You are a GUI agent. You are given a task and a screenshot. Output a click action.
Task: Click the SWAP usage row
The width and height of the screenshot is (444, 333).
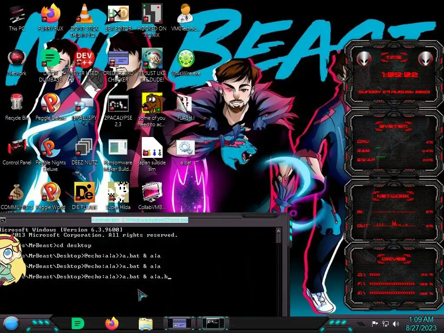point(395,160)
